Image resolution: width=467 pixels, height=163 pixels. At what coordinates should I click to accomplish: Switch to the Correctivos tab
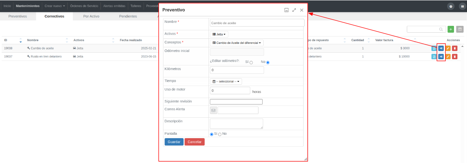(54, 16)
